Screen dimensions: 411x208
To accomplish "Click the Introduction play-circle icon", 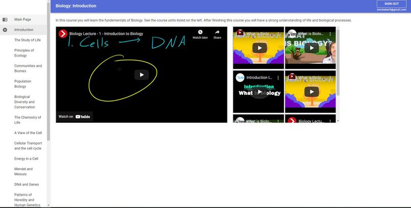I will coord(5,30).
